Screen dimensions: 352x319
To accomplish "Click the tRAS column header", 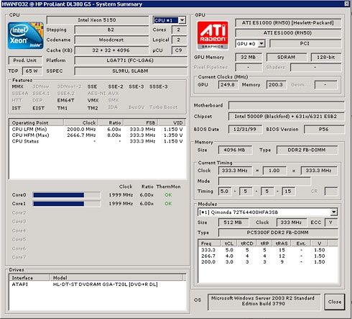I will coord(282,243).
